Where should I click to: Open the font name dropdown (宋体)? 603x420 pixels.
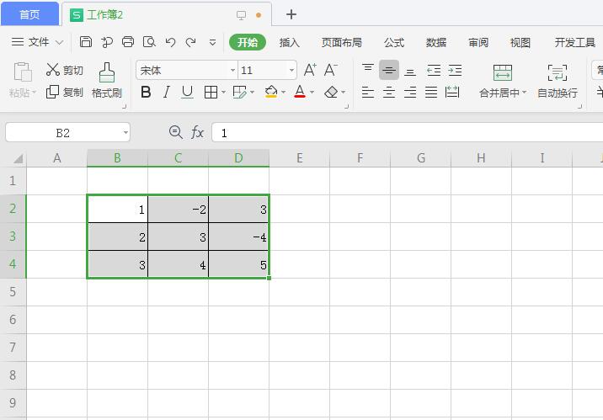(232, 71)
